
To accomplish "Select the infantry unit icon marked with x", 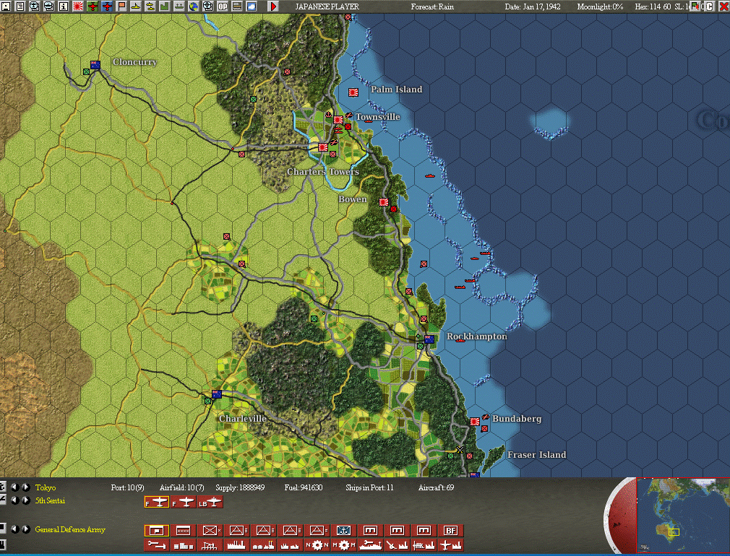I will [210, 531].
